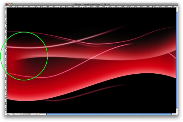Click the scroll right arrow

click(x=175, y=114)
